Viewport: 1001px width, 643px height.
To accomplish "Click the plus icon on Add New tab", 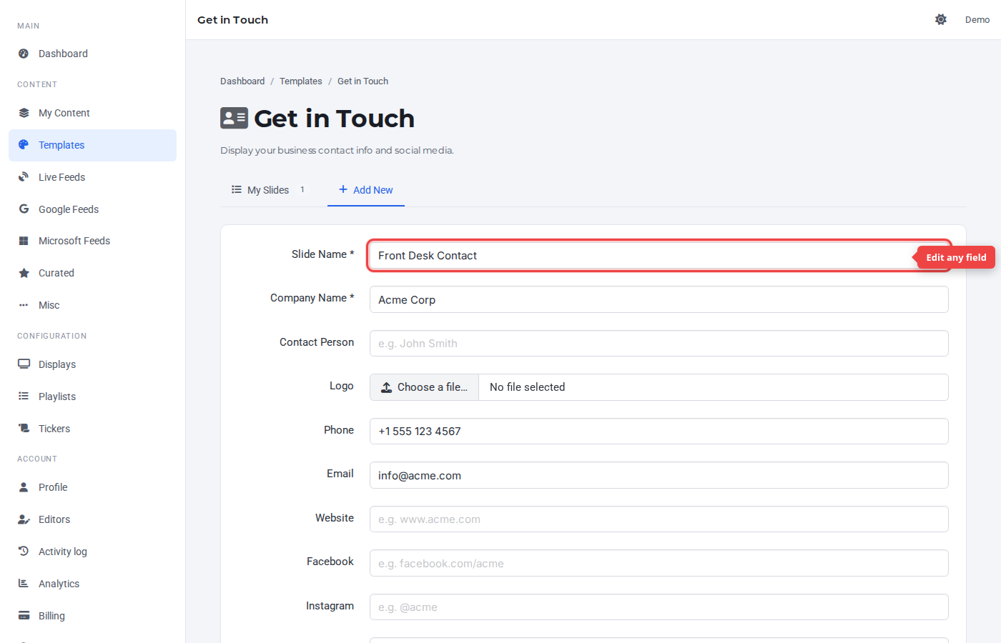I will [343, 189].
